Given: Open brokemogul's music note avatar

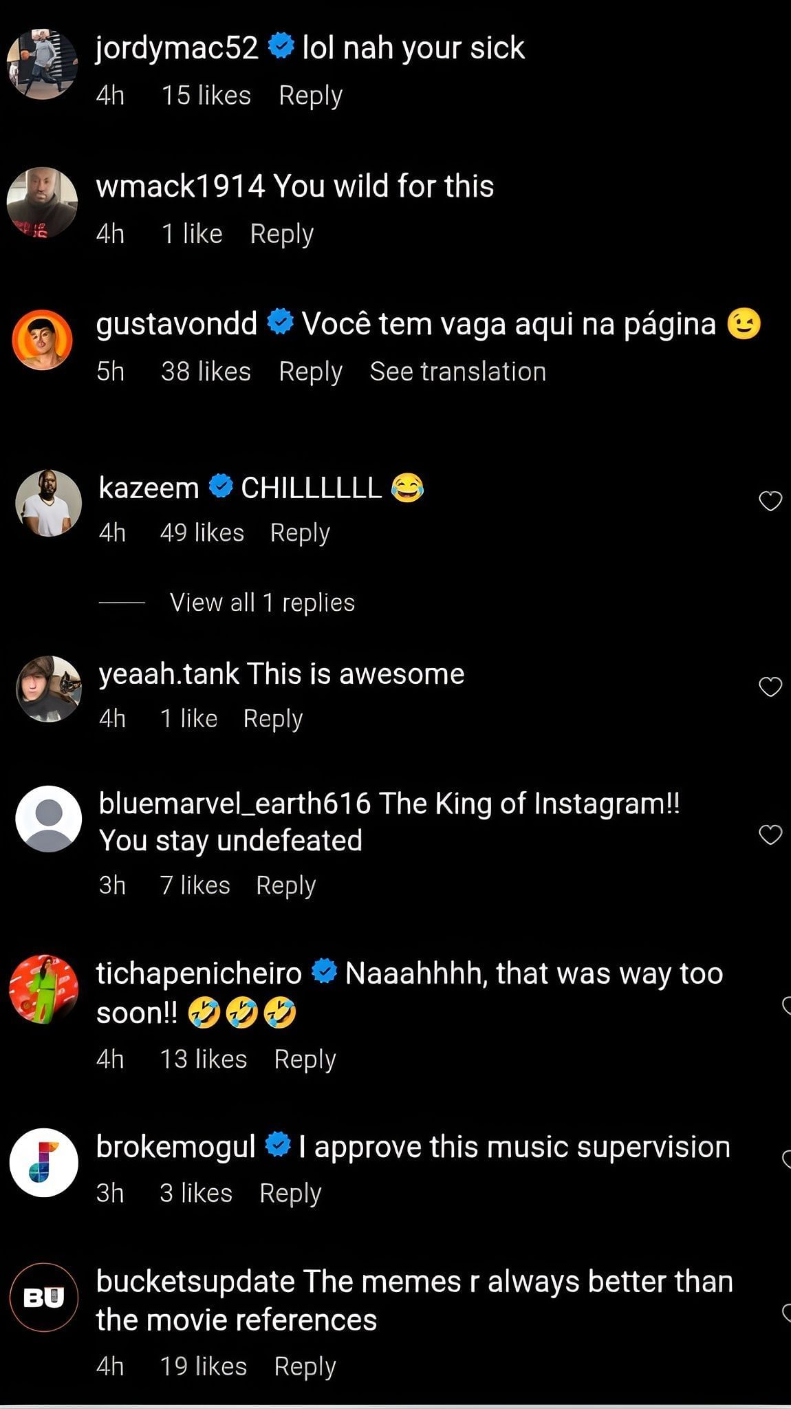Looking at the screenshot, I should pyautogui.click(x=43, y=1163).
